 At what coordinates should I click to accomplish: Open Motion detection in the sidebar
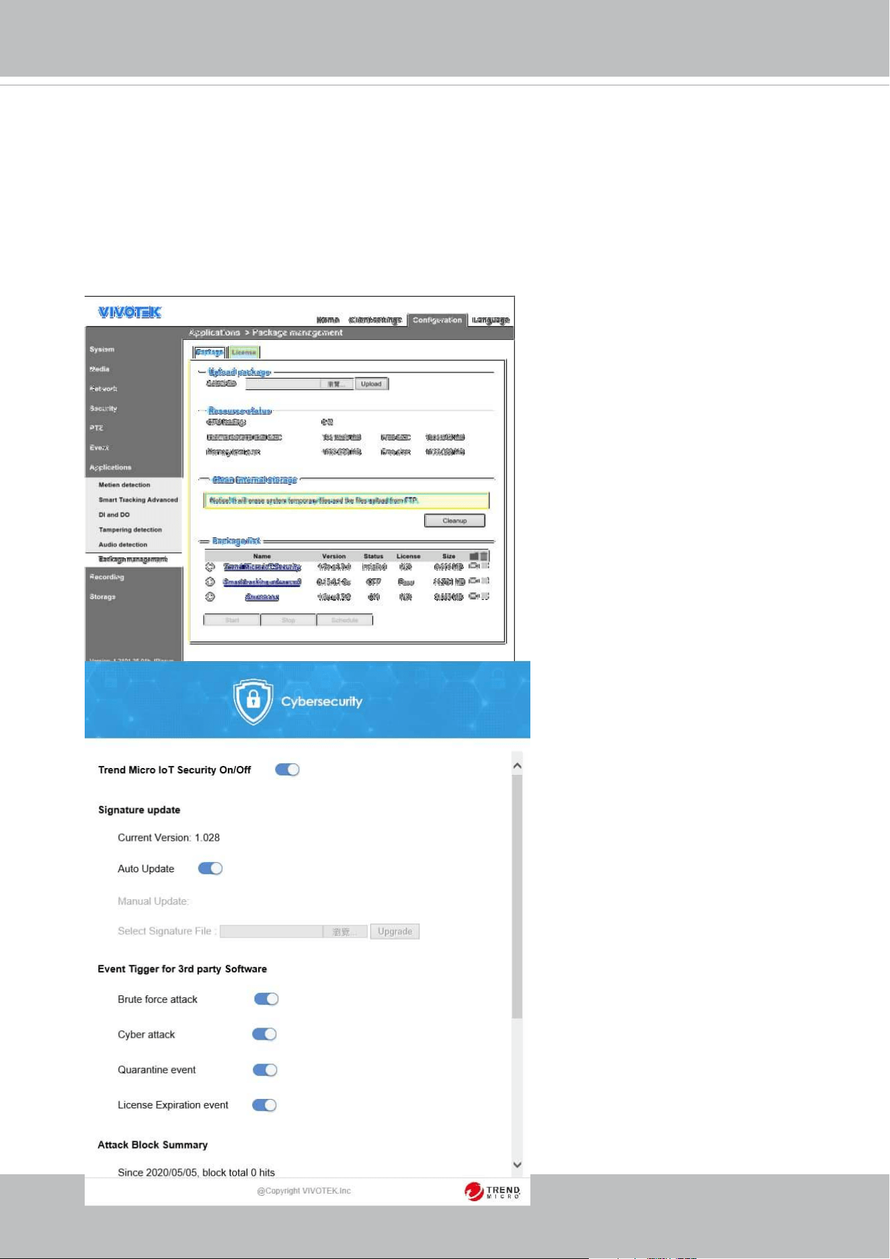pyautogui.click(x=124, y=485)
